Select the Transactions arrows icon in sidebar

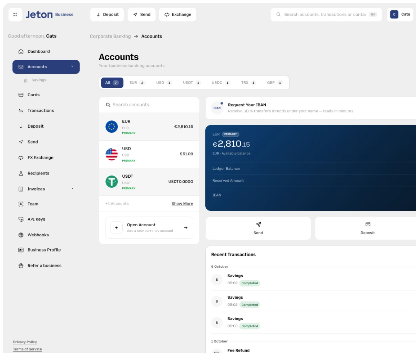click(21, 111)
